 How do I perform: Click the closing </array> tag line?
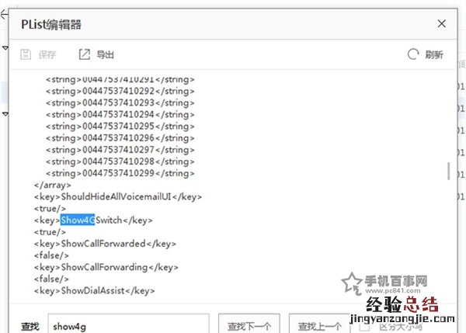coord(52,186)
